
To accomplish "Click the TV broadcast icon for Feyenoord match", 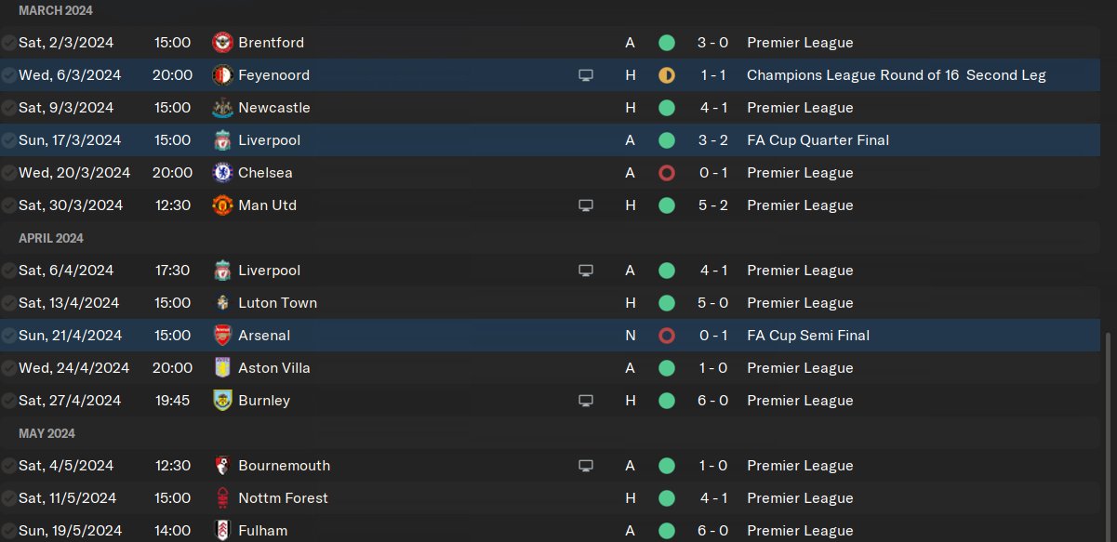I will pos(586,75).
